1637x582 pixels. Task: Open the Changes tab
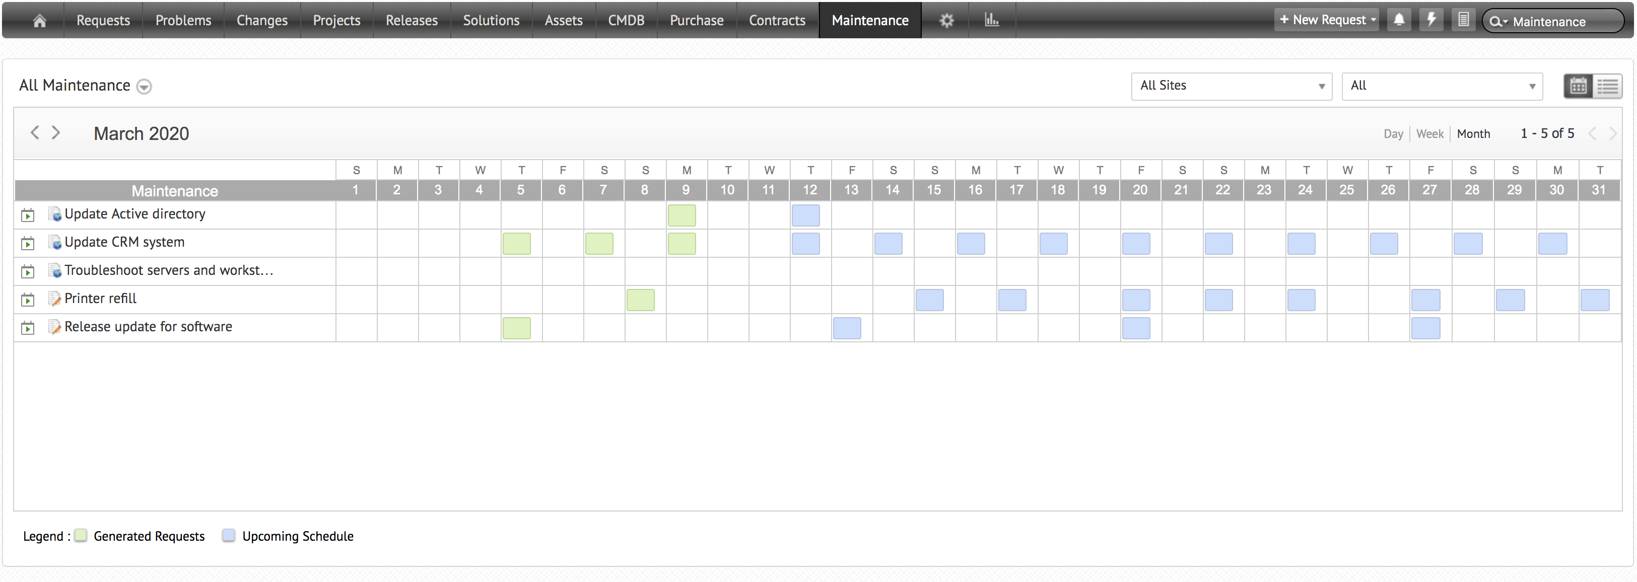[262, 20]
